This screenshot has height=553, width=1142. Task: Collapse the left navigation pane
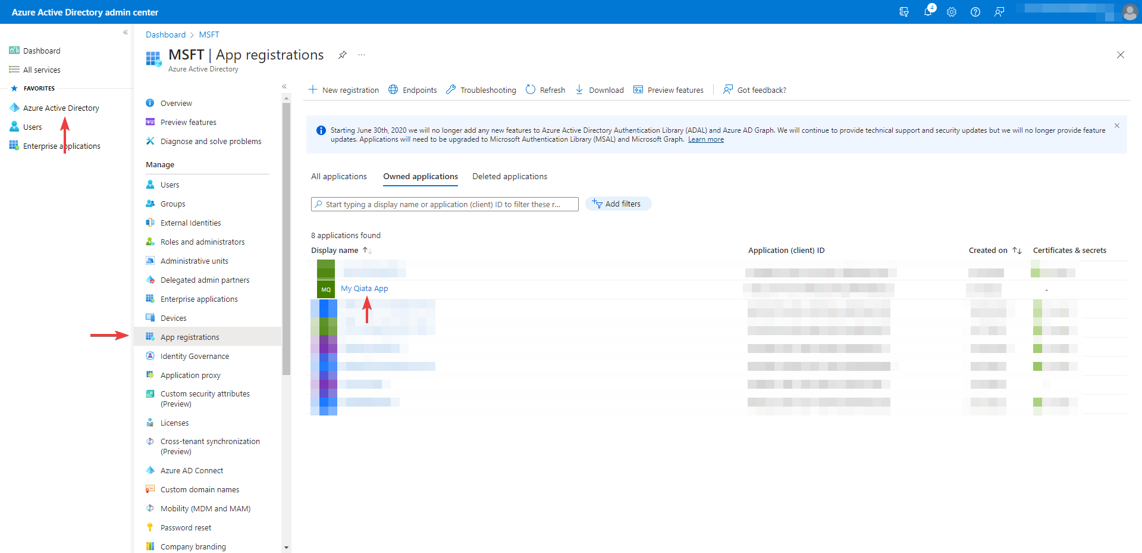[126, 33]
